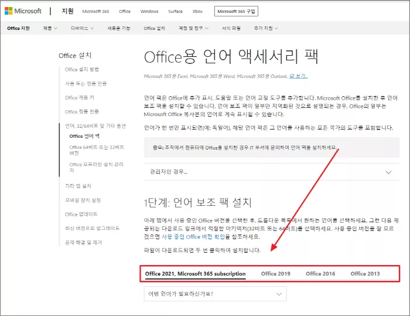Image resolution: width=410 pixels, height=316 pixels.
Task: Open the Windows header link
Action: pyautogui.click(x=149, y=11)
